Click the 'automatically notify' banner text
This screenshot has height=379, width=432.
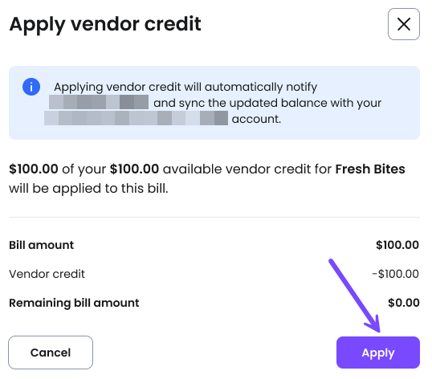click(x=261, y=87)
